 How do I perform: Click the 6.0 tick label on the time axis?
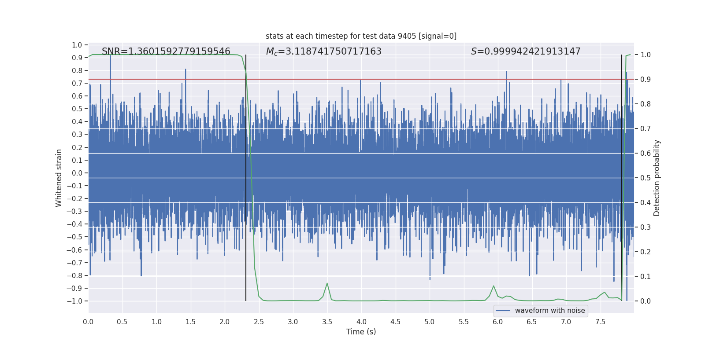pyautogui.click(x=498, y=322)
